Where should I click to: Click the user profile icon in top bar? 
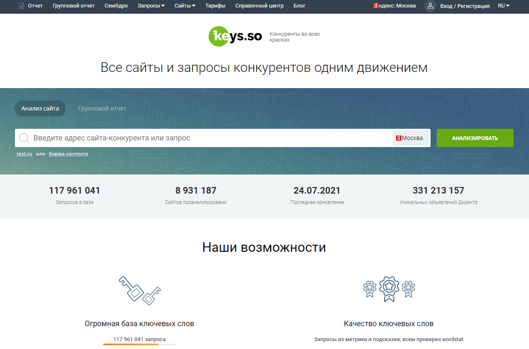pyautogui.click(x=430, y=6)
